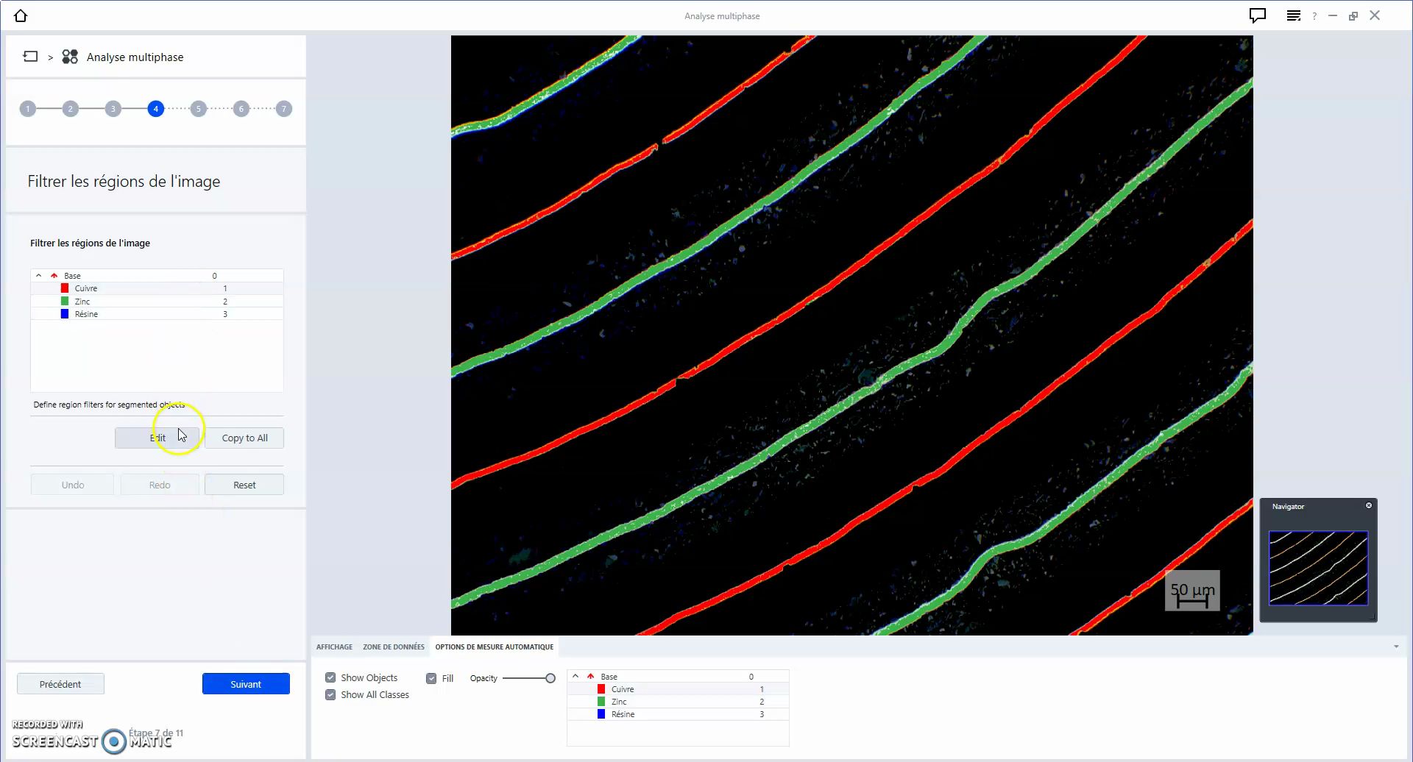Collapse Base list in bottom panel
The image size is (1413, 762).
coord(576,675)
